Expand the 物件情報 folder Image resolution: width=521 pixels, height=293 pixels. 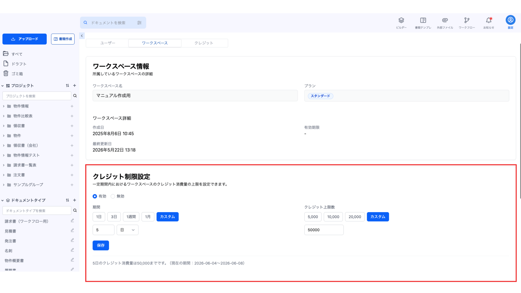tap(4, 106)
